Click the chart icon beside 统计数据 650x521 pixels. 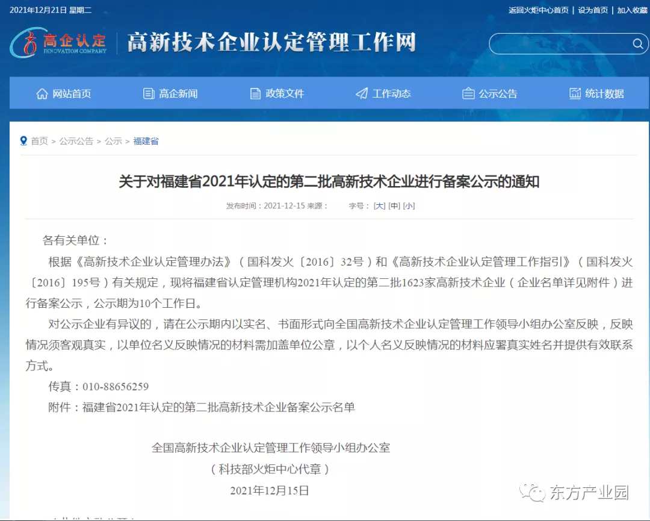575,93
